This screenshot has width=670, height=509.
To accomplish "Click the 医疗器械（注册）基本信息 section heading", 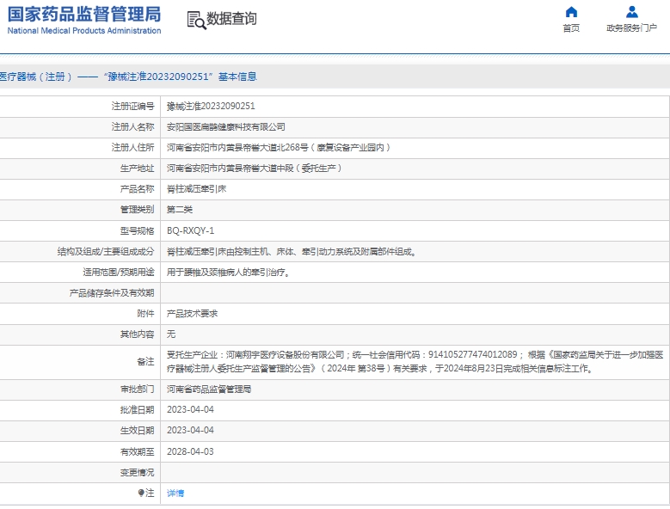I will pos(128,77).
